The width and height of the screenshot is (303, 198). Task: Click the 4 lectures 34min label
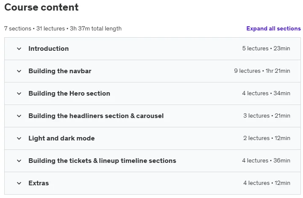pos(266,93)
